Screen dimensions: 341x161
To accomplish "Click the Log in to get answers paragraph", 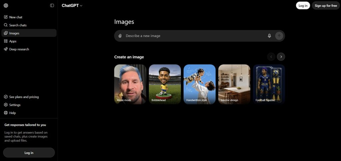I will (x=26, y=136).
